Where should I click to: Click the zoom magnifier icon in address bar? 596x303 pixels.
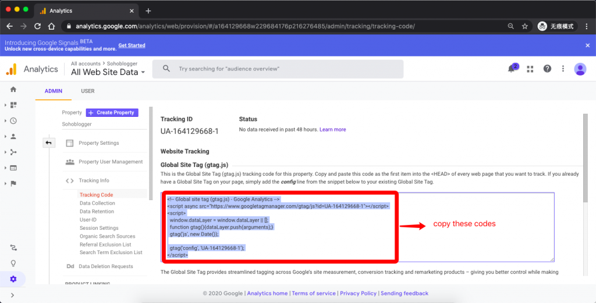pyautogui.click(x=511, y=26)
